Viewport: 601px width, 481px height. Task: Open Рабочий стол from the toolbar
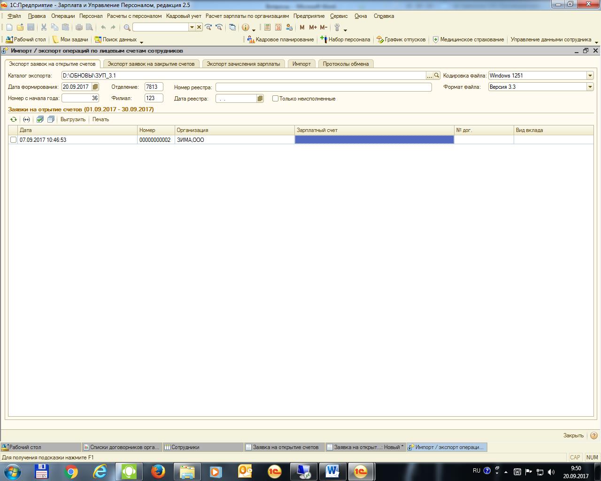point(26,39)
